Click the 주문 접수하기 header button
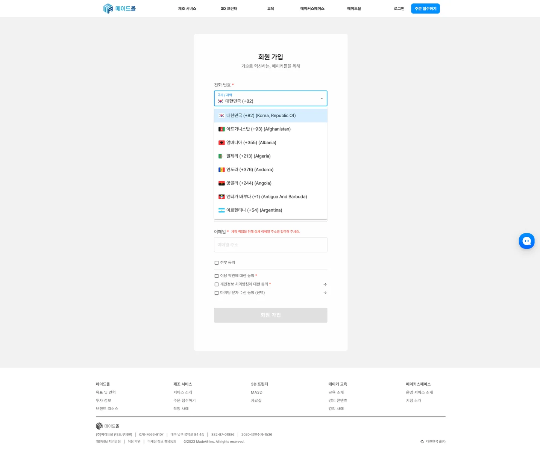Viewport: 540px width, 458px height. pyautogui.click(x=425, y=9)
